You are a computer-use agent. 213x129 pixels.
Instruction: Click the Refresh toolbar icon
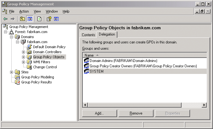click(x=39, y=19)
